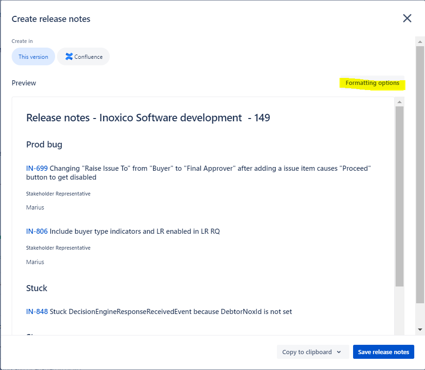Click the Stuck section heading
The width and height of the screenshot is (425, 370).
[36, 288]
